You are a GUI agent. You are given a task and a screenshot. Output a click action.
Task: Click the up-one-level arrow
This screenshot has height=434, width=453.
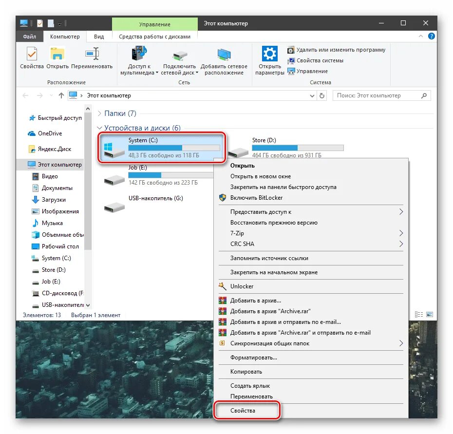61,95
